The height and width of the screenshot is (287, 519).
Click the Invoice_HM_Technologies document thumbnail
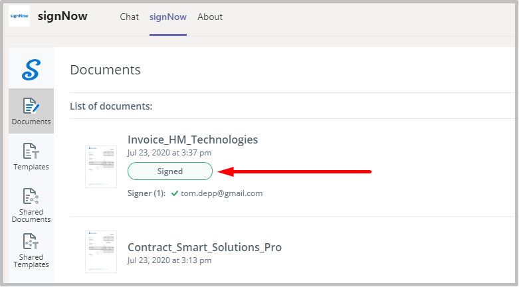point(101,167)
